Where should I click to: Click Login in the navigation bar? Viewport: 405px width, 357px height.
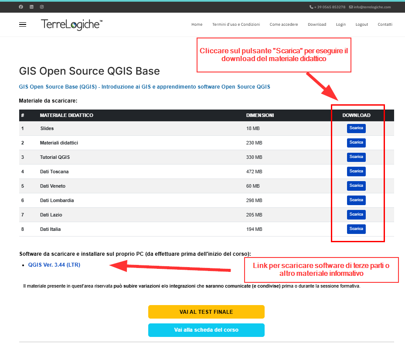click(x=340, y=24)
